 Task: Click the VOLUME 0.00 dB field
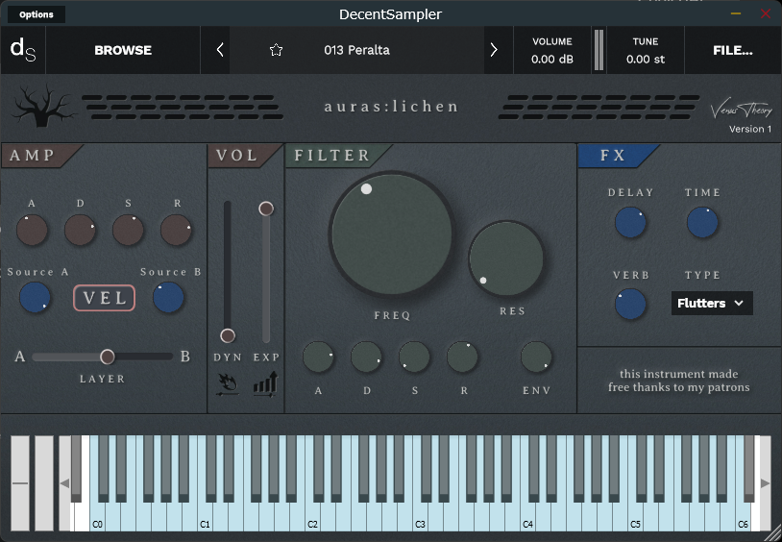(552, 50)
